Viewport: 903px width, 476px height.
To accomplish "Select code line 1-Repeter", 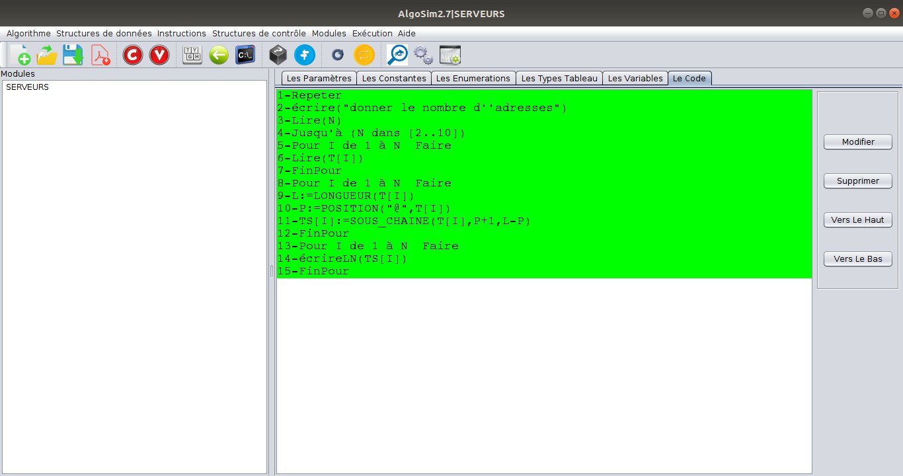I will pyautogui.click(x=544, y=95).
